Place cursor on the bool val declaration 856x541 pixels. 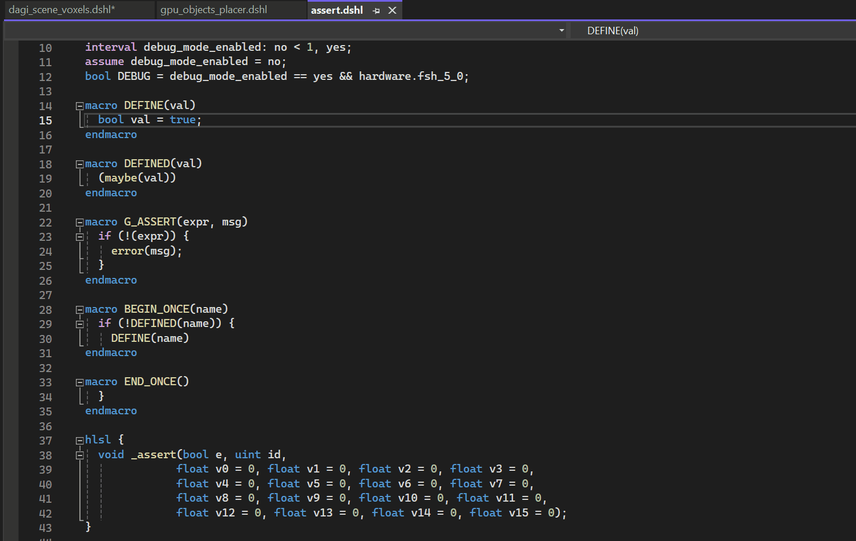pos(126,119)
